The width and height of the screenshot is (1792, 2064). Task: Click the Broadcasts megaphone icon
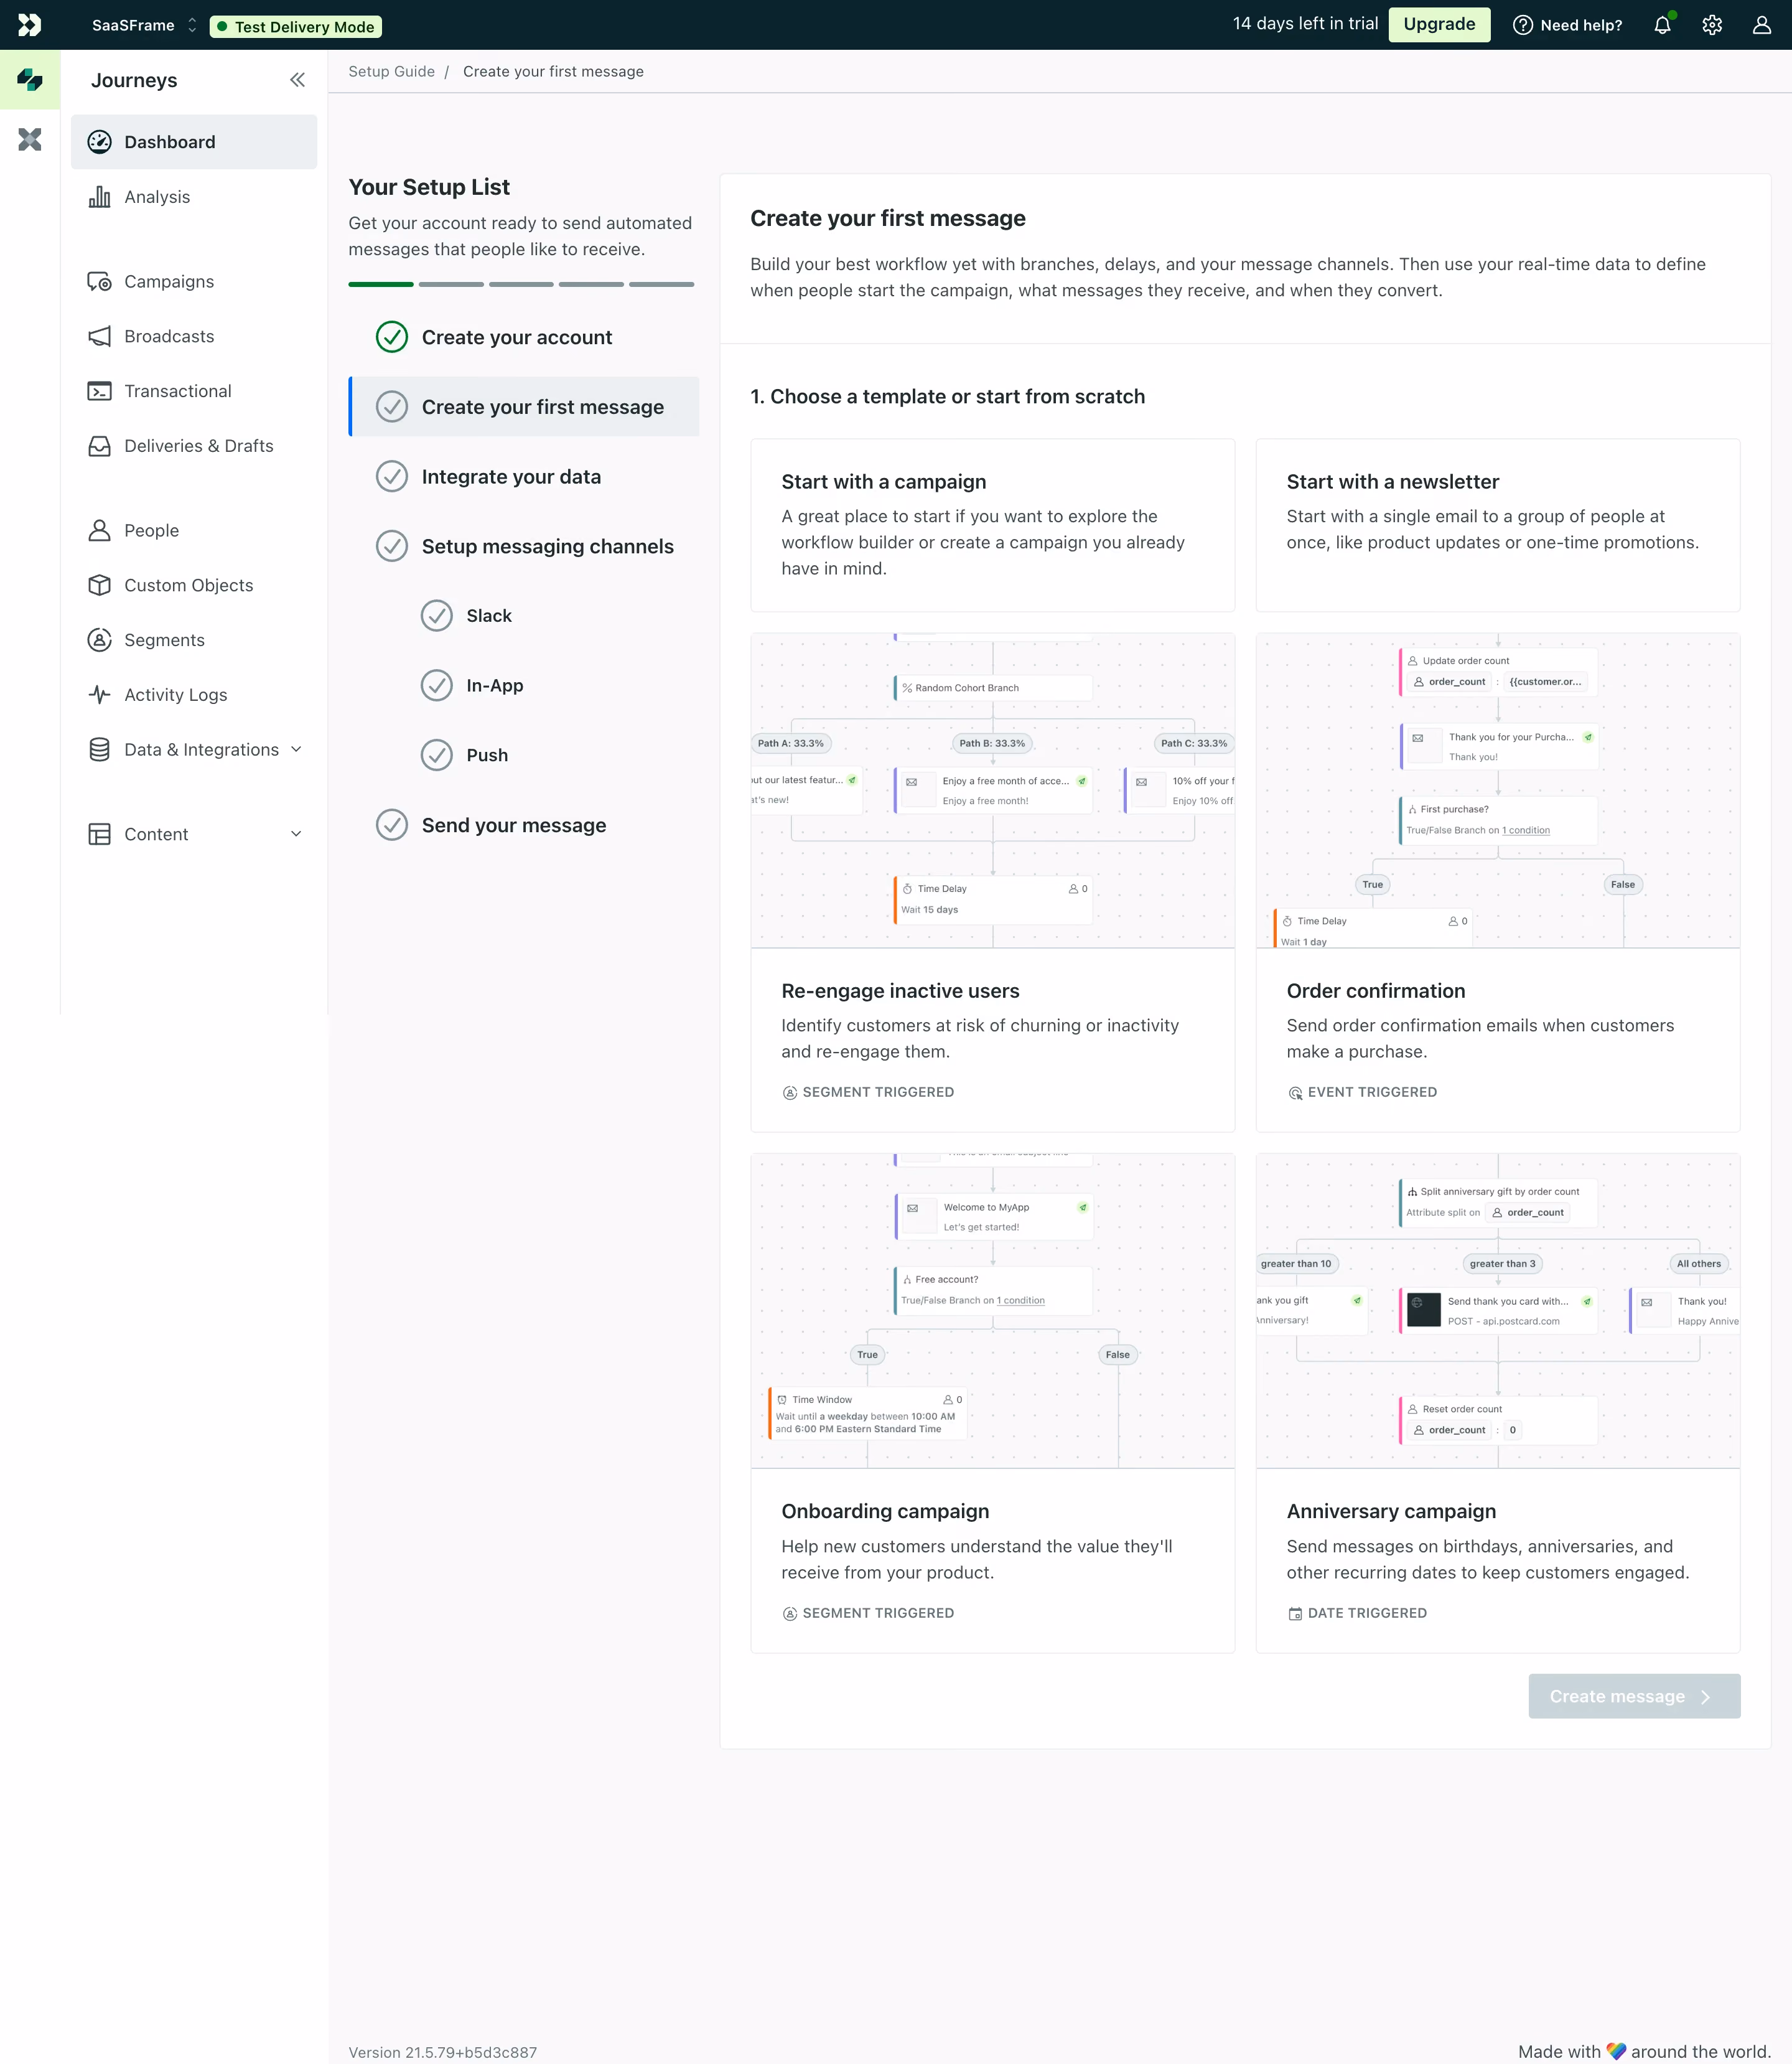99,336
